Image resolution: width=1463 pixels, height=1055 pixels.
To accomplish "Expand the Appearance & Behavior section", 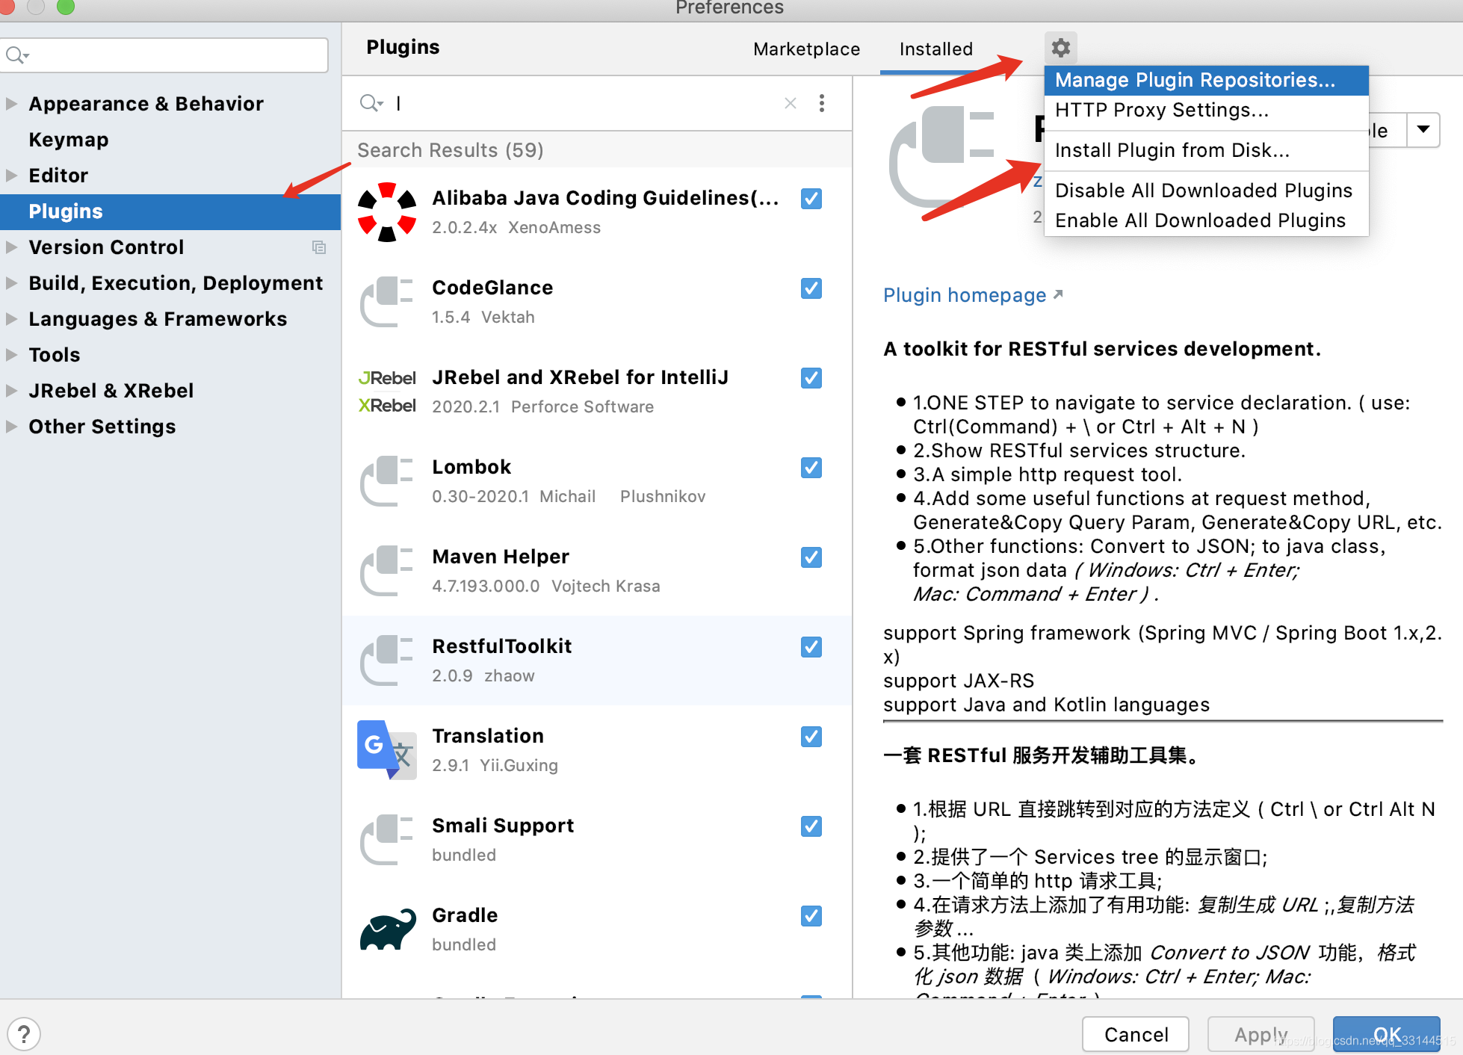I will 11,104.
